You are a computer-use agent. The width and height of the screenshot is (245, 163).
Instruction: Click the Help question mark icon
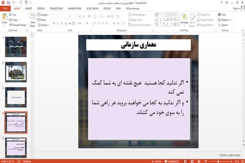click(x=221, y=3)
